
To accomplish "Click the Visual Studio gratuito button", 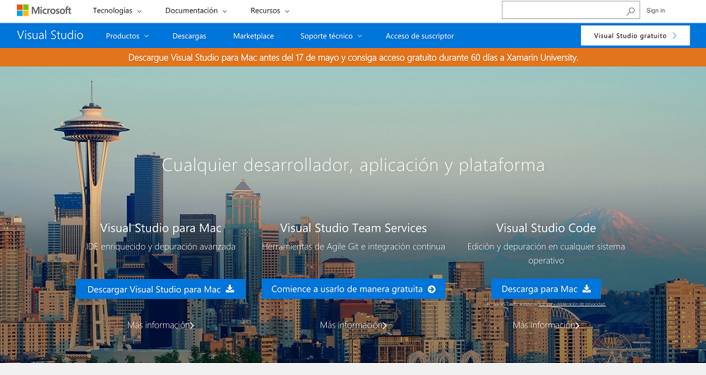I will click(x=635, y=35).
